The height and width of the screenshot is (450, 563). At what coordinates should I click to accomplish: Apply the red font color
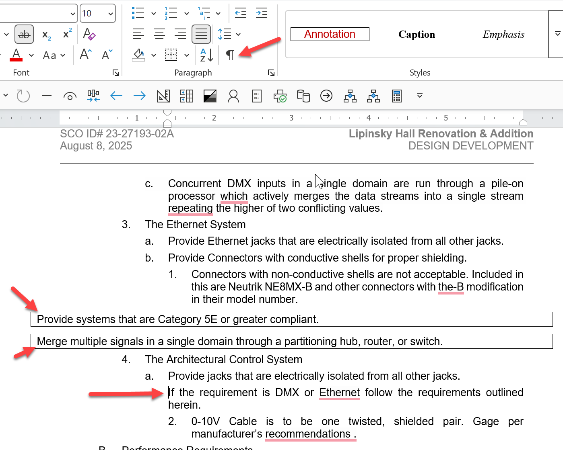point(16,55)
